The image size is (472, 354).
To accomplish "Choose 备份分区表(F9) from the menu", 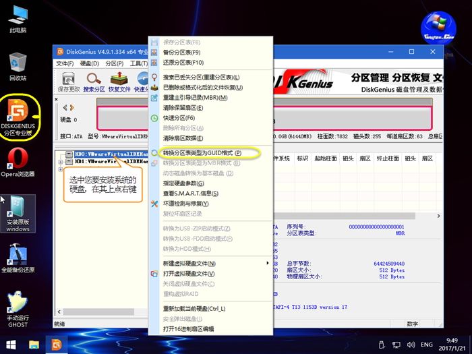I will [x=210, y=53].
